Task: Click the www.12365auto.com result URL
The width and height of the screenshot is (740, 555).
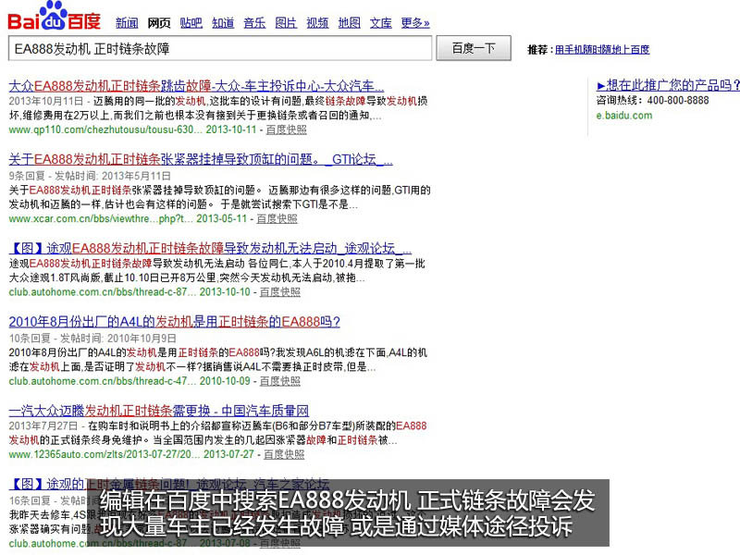Action: tap(105, 454)
